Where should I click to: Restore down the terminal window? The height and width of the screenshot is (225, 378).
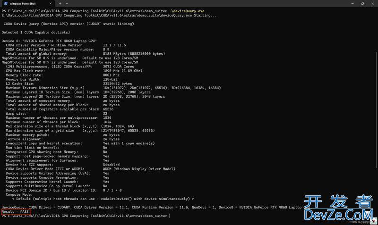pyautogui.click(x=362, y=4)
